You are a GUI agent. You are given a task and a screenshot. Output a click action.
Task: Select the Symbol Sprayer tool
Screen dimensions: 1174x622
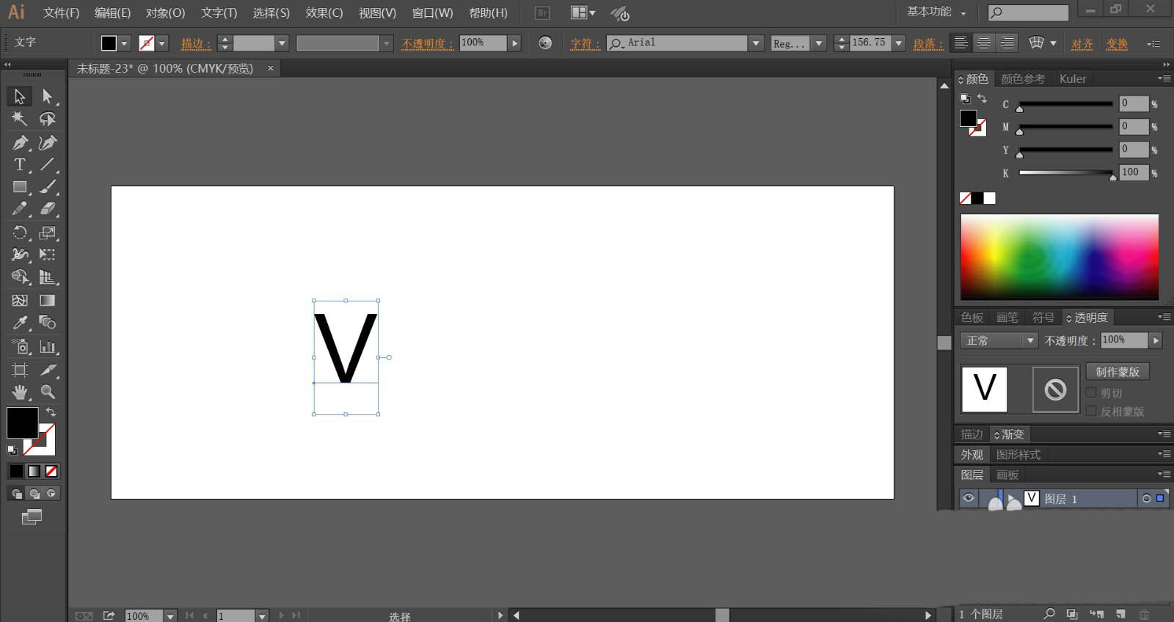pyautogui.click(x=20, y=346)
